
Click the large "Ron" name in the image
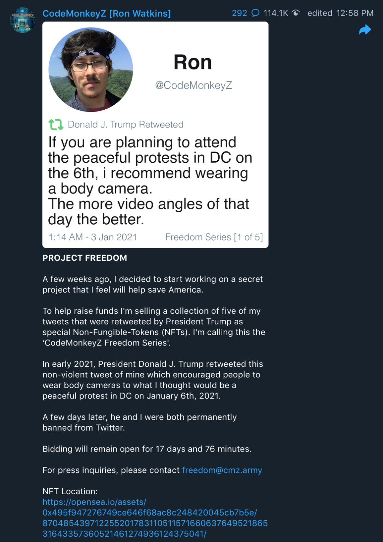(193, 62)
